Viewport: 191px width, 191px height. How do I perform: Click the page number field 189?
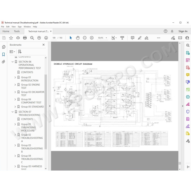[54, 38]
